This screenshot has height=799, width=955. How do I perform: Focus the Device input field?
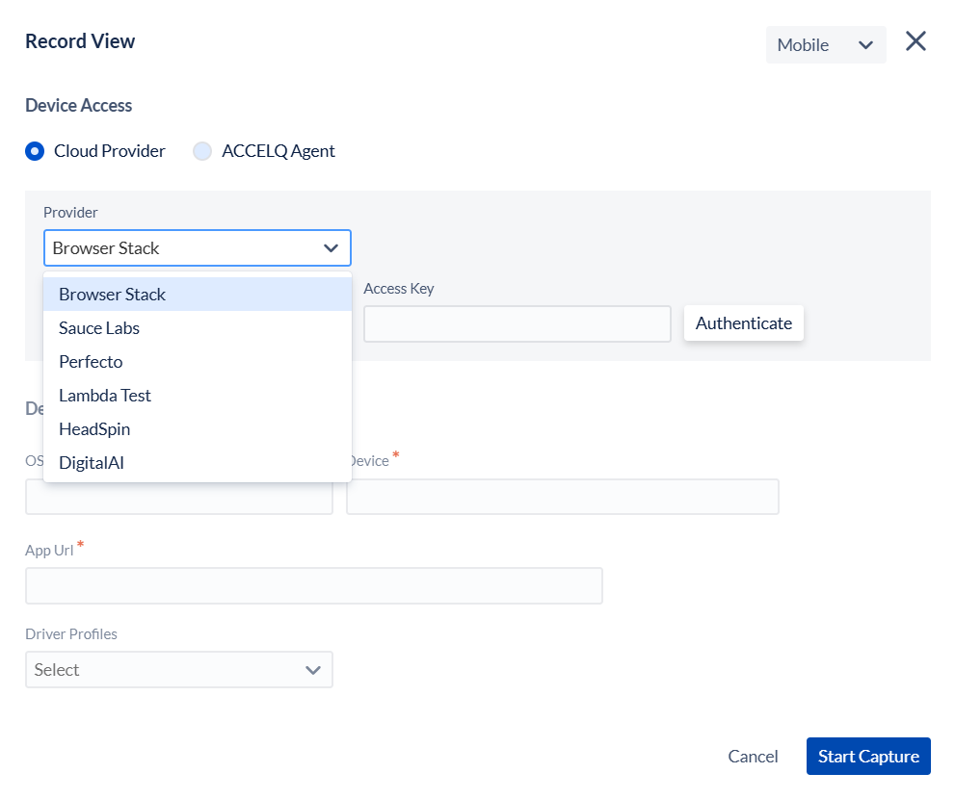[x=562, y=497]
